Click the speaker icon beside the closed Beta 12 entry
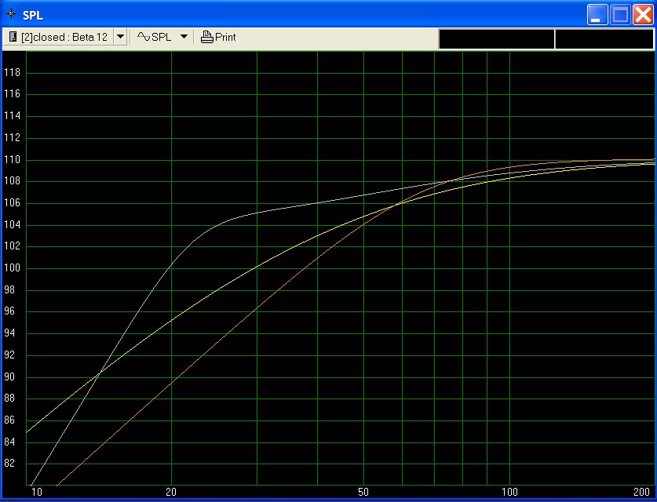The width and height of the screenshot is (657, 502). point(14,37)
